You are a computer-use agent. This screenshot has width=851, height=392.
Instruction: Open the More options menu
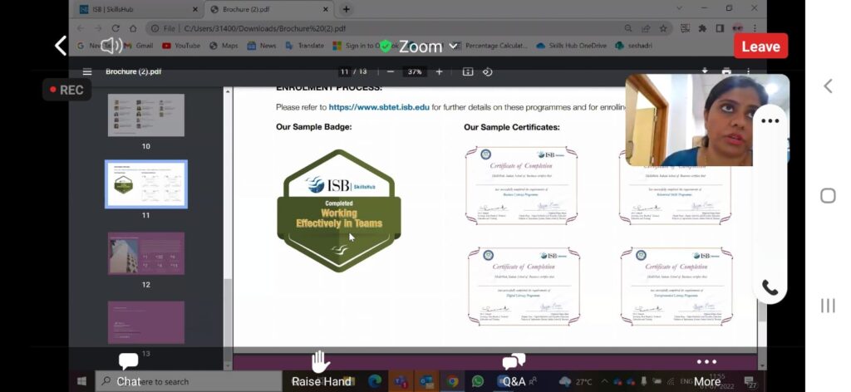[706, 370]
